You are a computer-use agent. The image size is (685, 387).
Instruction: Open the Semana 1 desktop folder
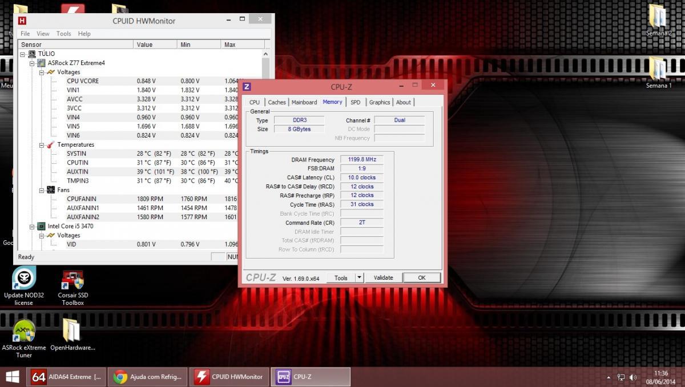[658, 72]
